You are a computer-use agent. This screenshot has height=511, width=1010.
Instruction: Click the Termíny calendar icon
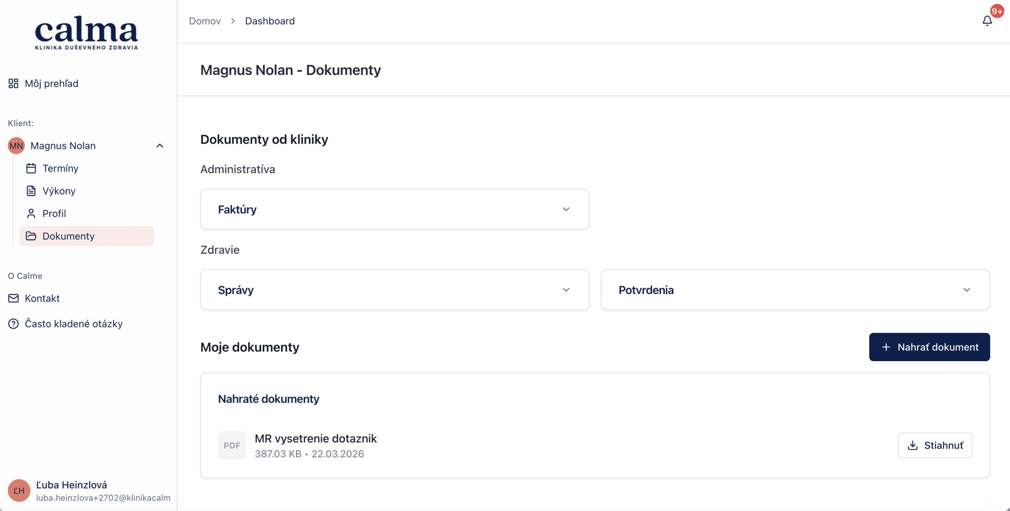[x=31, y=168]
